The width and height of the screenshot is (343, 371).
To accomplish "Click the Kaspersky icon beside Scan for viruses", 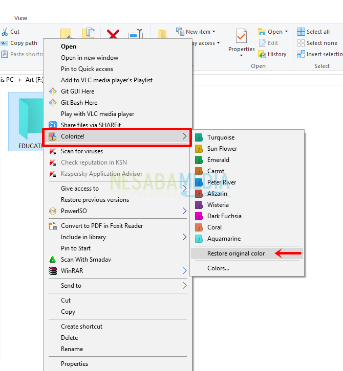I will tap(53, 151).
